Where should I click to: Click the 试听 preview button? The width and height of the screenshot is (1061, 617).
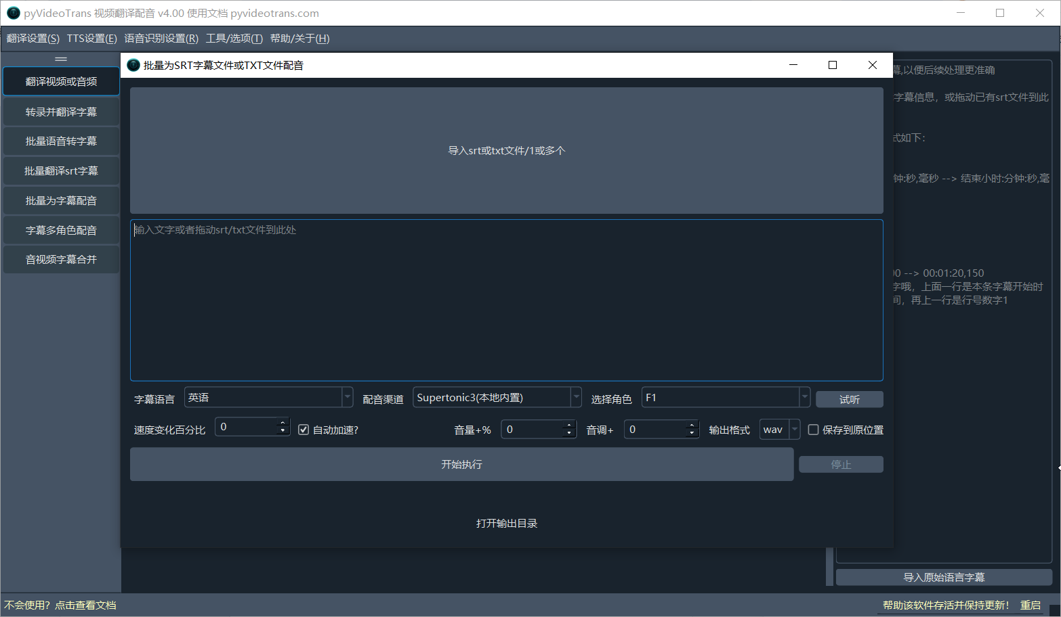pos(849,399)
